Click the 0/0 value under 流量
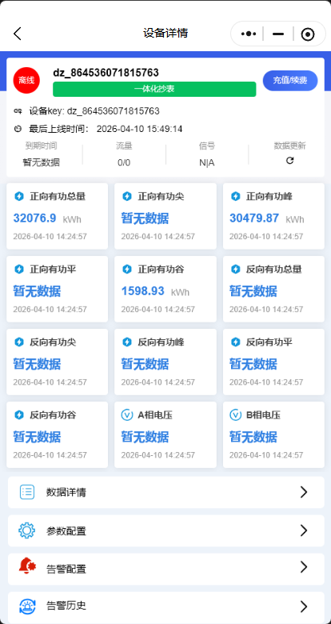This screenshot has height=624, width=331. [124, 162]
